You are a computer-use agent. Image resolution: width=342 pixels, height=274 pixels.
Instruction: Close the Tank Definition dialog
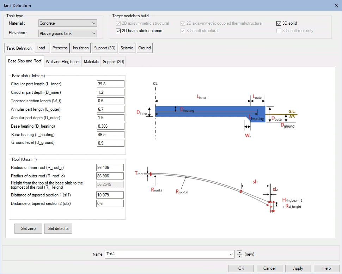pyautogui.click(x=335, y=5)
